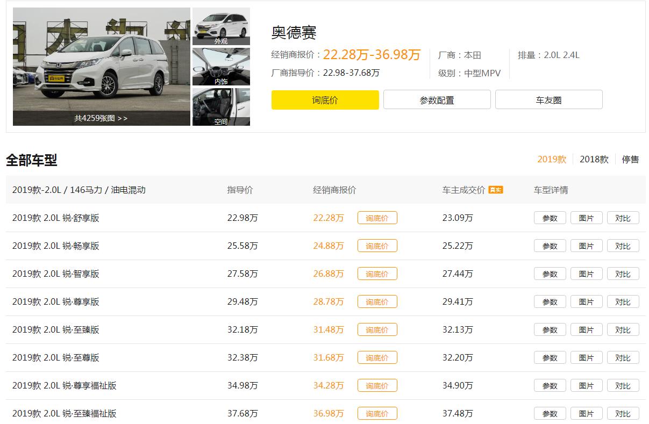Click 询底价 in the 锐·舒享版 row
The image size is (649, 424).
377,218
